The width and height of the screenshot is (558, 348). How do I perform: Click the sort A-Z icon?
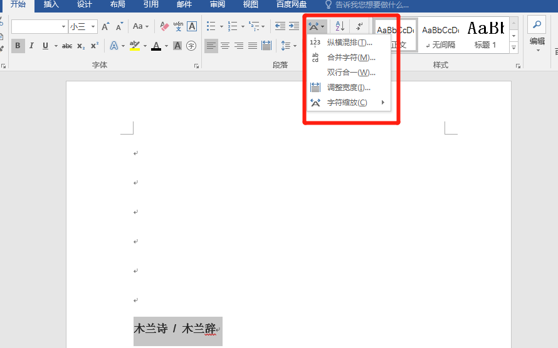340,26
